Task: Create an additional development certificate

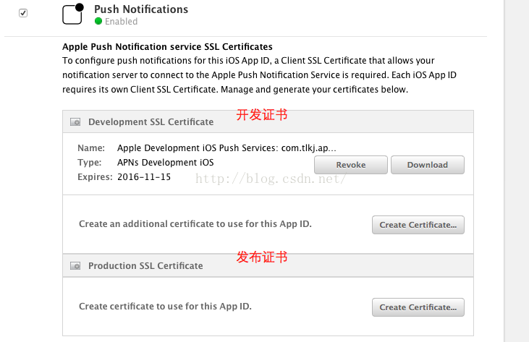Action: tap(418, 225)
